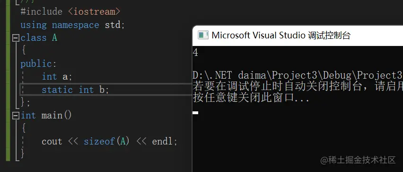Click the console output value 4
This screenshot has height=172, width=403.
pos(196,53)
